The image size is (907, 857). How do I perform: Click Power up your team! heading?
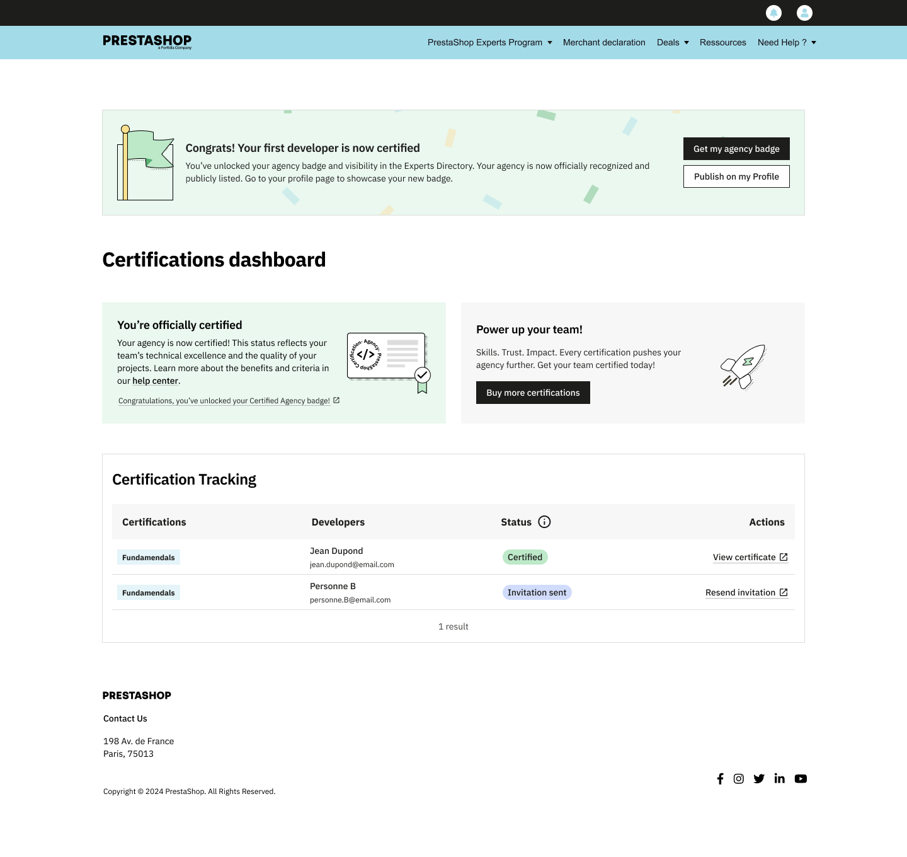pyautogui.click(x=529, y=330)
